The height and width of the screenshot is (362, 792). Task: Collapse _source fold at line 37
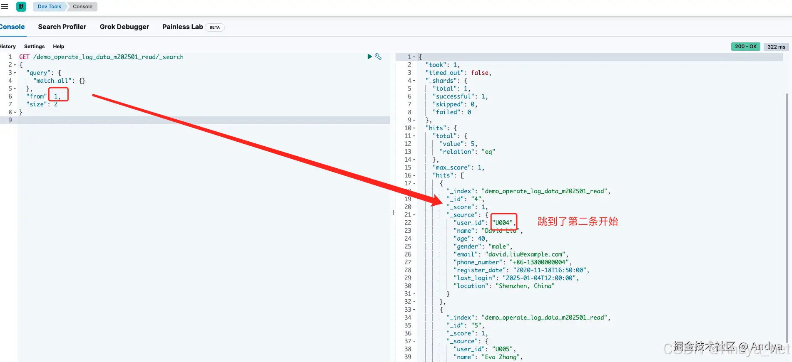(414, 341)
